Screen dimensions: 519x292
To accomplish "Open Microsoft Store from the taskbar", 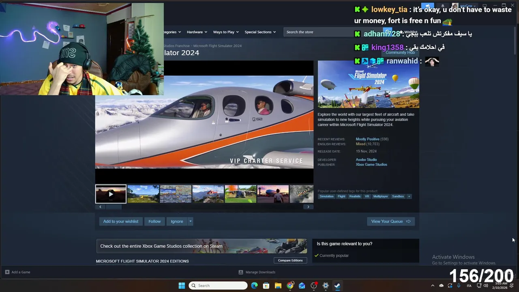I will pos(266,286).
